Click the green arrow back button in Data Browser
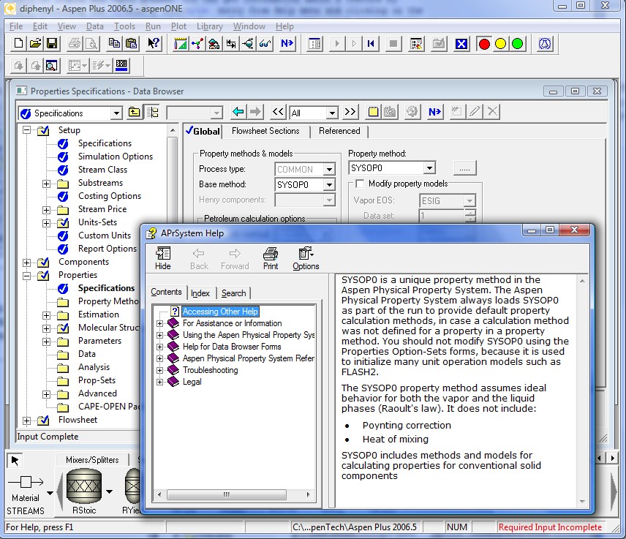Viewport: 626px width, 539px height. [x=238, y=112]
